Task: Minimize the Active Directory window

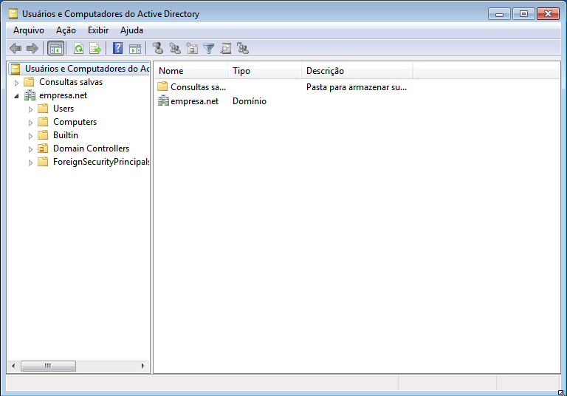Action: 499,14
